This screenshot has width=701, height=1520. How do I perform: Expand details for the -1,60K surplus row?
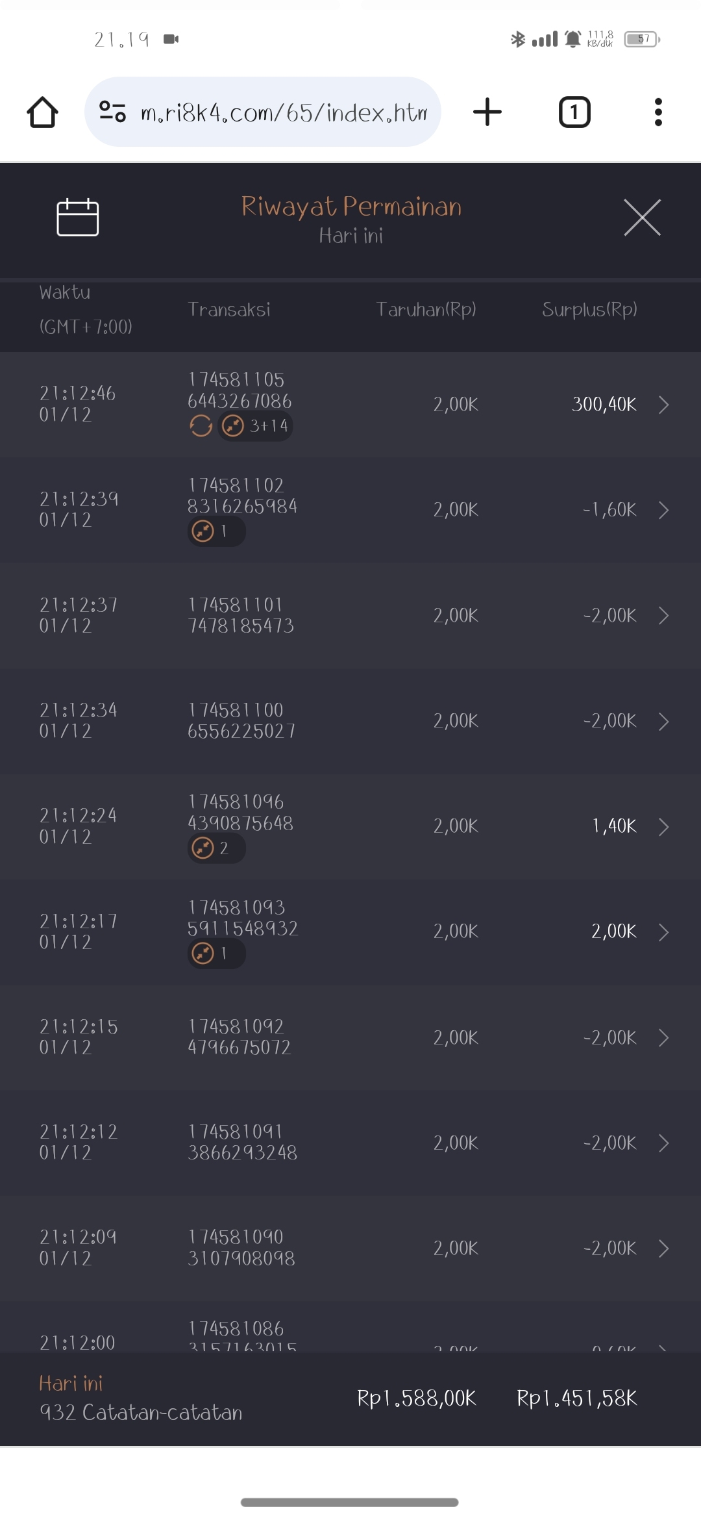tap(663, 510)
